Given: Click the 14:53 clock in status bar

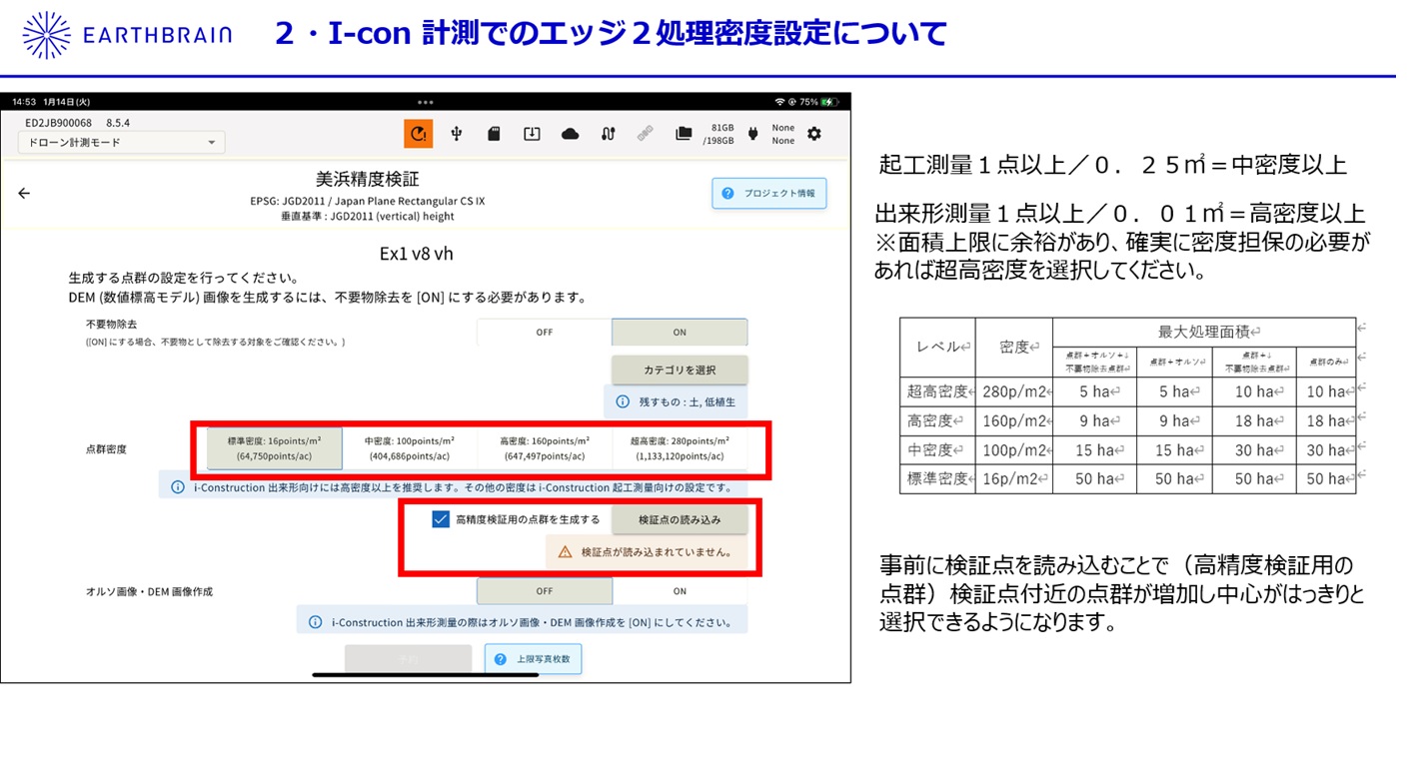Looking at the screenshot, I should pos(25,102).
